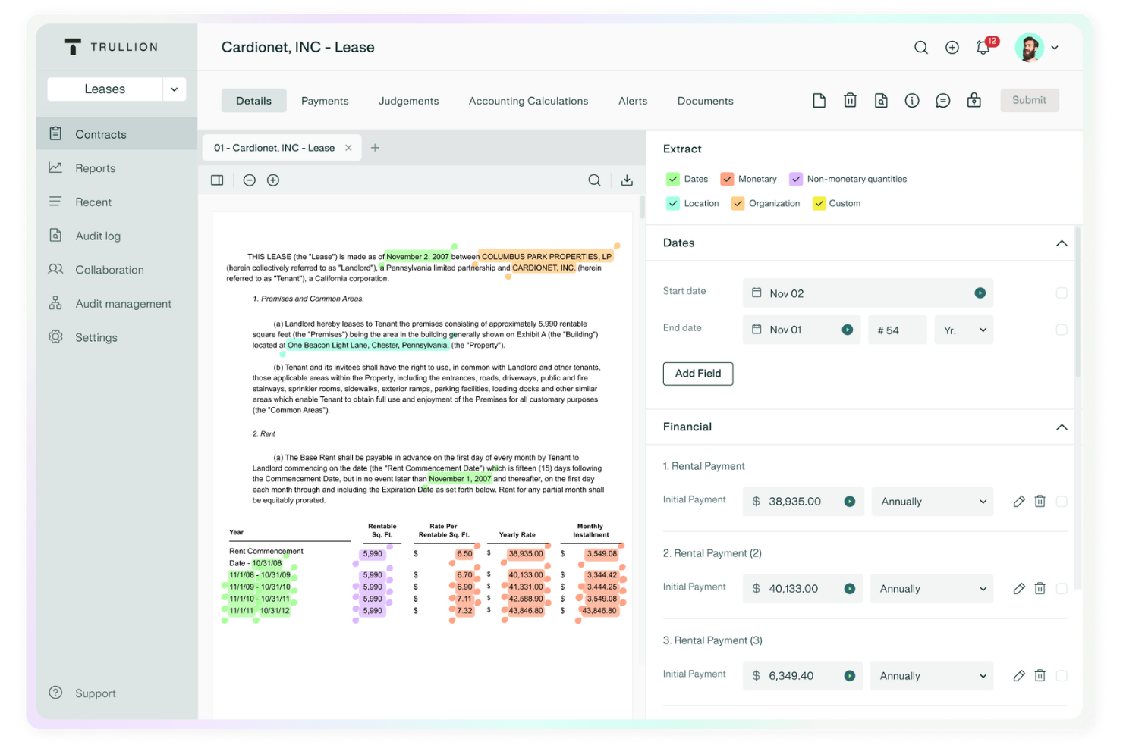Toggle the Organization extract checkbox
Screen dimensions: 1123x748
[x=738, y=203]
